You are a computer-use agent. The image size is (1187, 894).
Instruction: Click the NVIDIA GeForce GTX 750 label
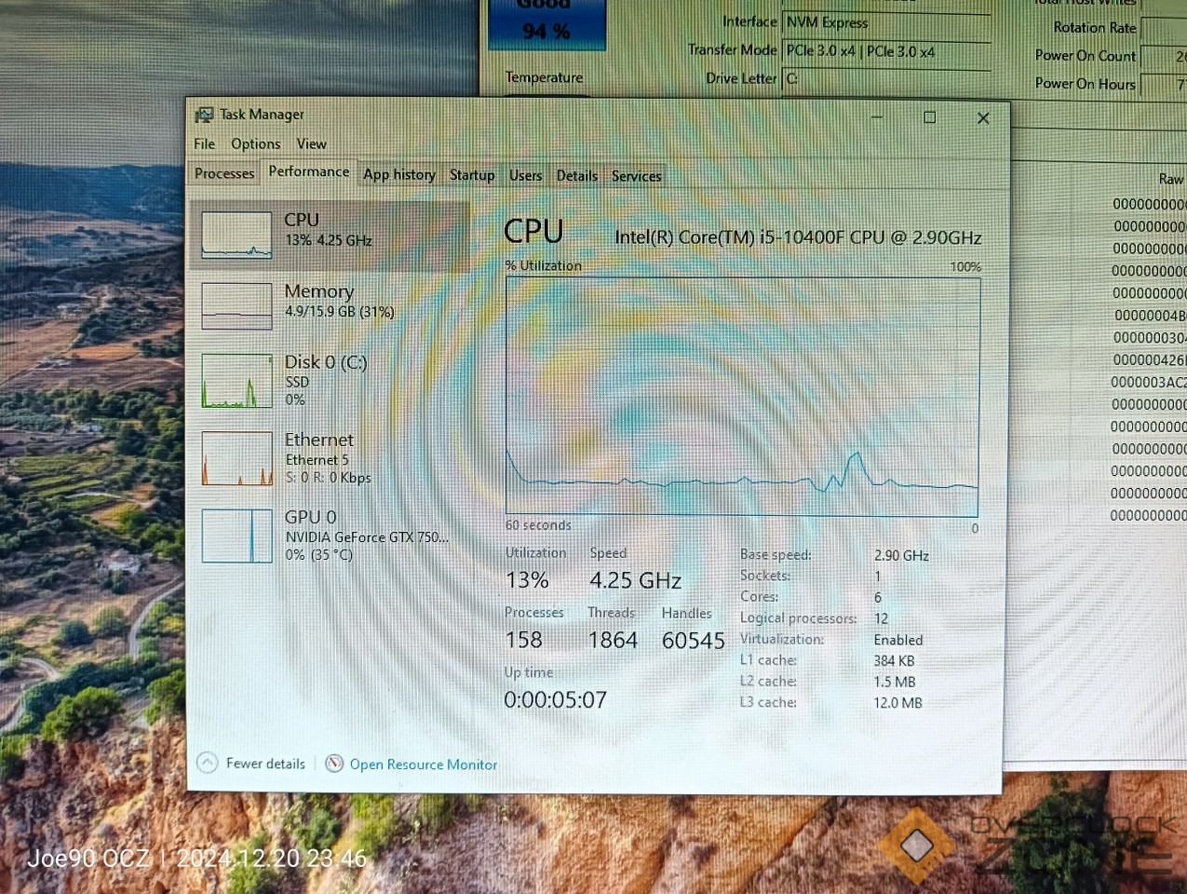(x=367, y=537)
